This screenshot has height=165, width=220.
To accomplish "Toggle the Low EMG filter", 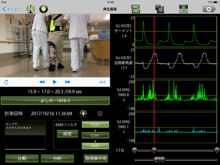I will pos(95,135).
